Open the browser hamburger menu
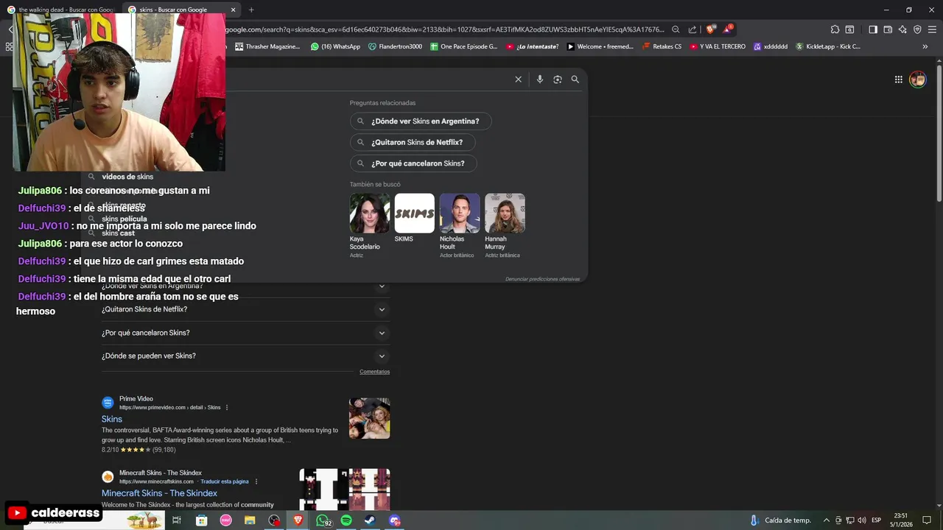Viewport: 943px width, 530px height. [x=932, y=29]
